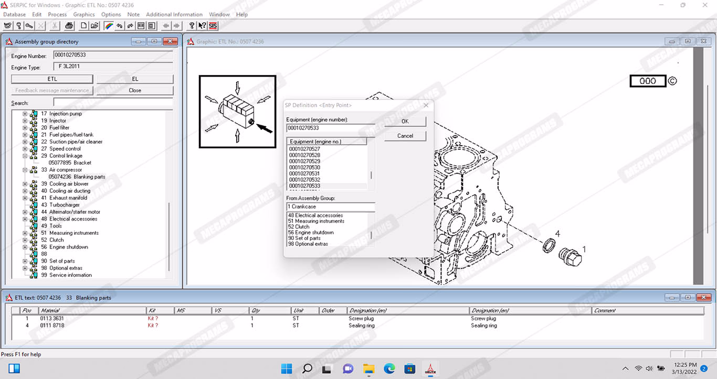Image resolution: width=717 pixels, height=379 pixels.
Task: Collapse the 29 Control linkage node
Action: (25, 156)
